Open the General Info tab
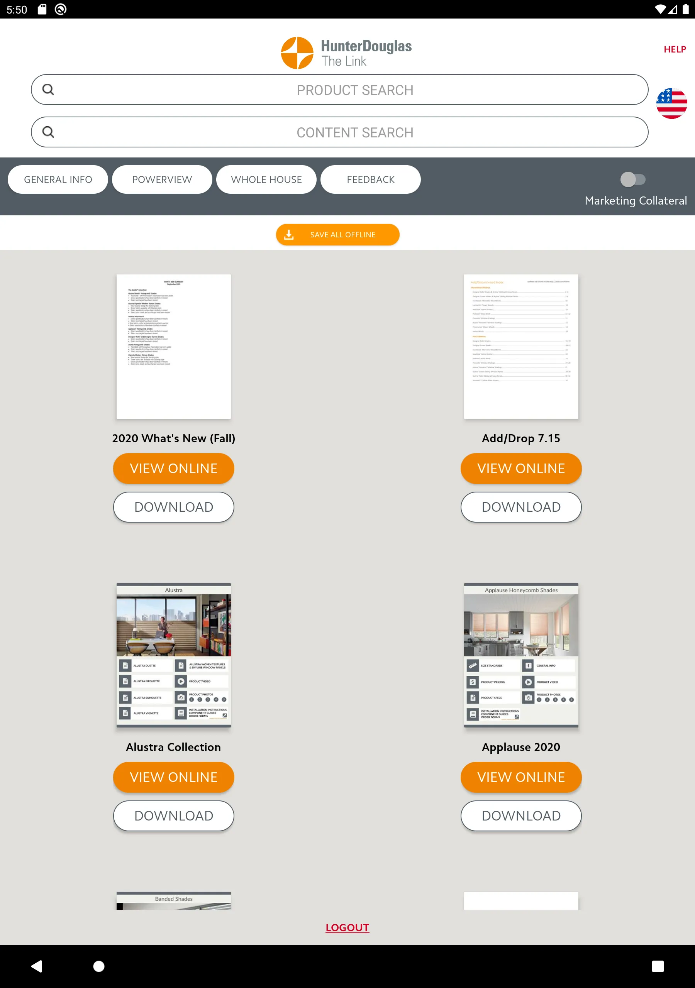 pyautogui.click(x=58, y=179)
